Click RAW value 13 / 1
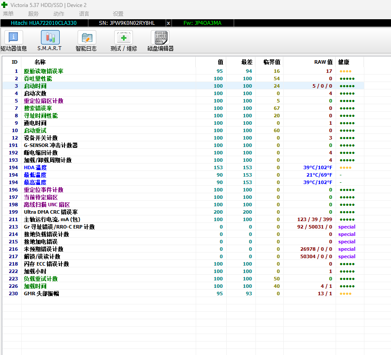Viewport: 391px width, 355px height. point(325,294)
